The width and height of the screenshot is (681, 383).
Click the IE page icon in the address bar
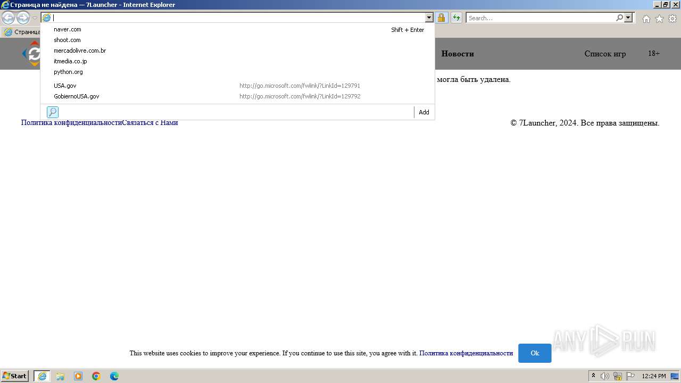(47, 18)
